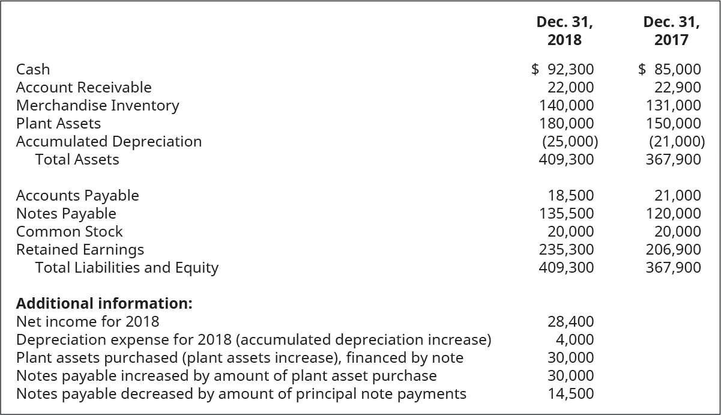Click the Plant assets purchased line text
Image resolution: width=721 pixels, height=415 pixels.
(x=240, y=358)
